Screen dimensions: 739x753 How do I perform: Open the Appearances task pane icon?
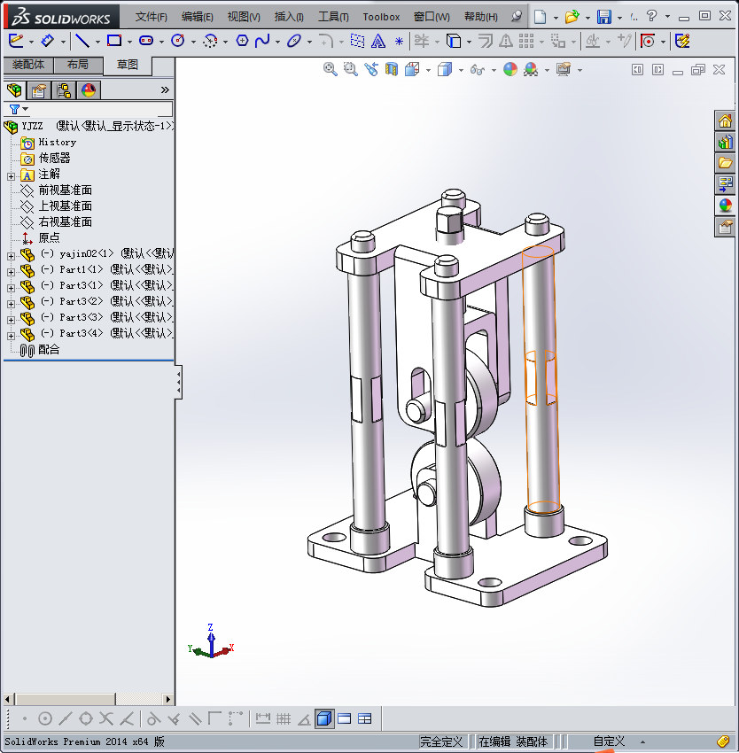[725, 206]
